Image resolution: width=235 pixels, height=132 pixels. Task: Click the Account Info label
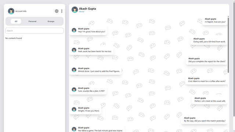pyautogui.click(x=21, y=11)
